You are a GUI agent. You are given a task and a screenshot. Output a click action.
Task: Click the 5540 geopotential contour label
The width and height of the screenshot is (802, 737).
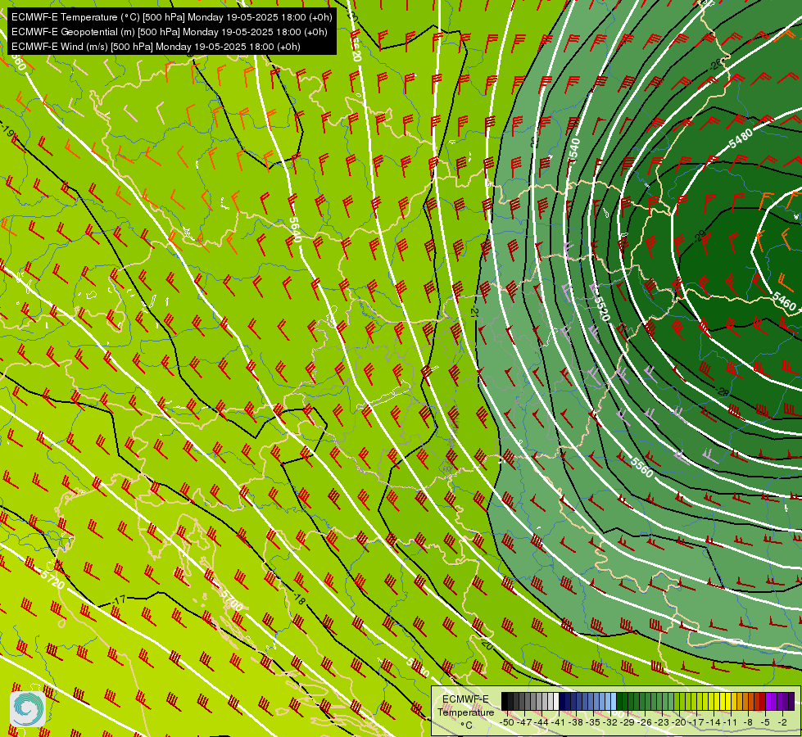click(x=574, y=151)
